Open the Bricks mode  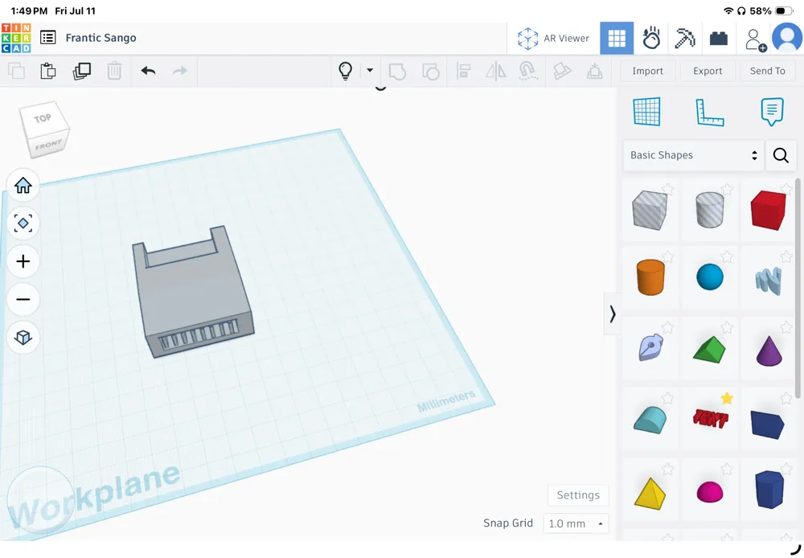coord(718,39)
